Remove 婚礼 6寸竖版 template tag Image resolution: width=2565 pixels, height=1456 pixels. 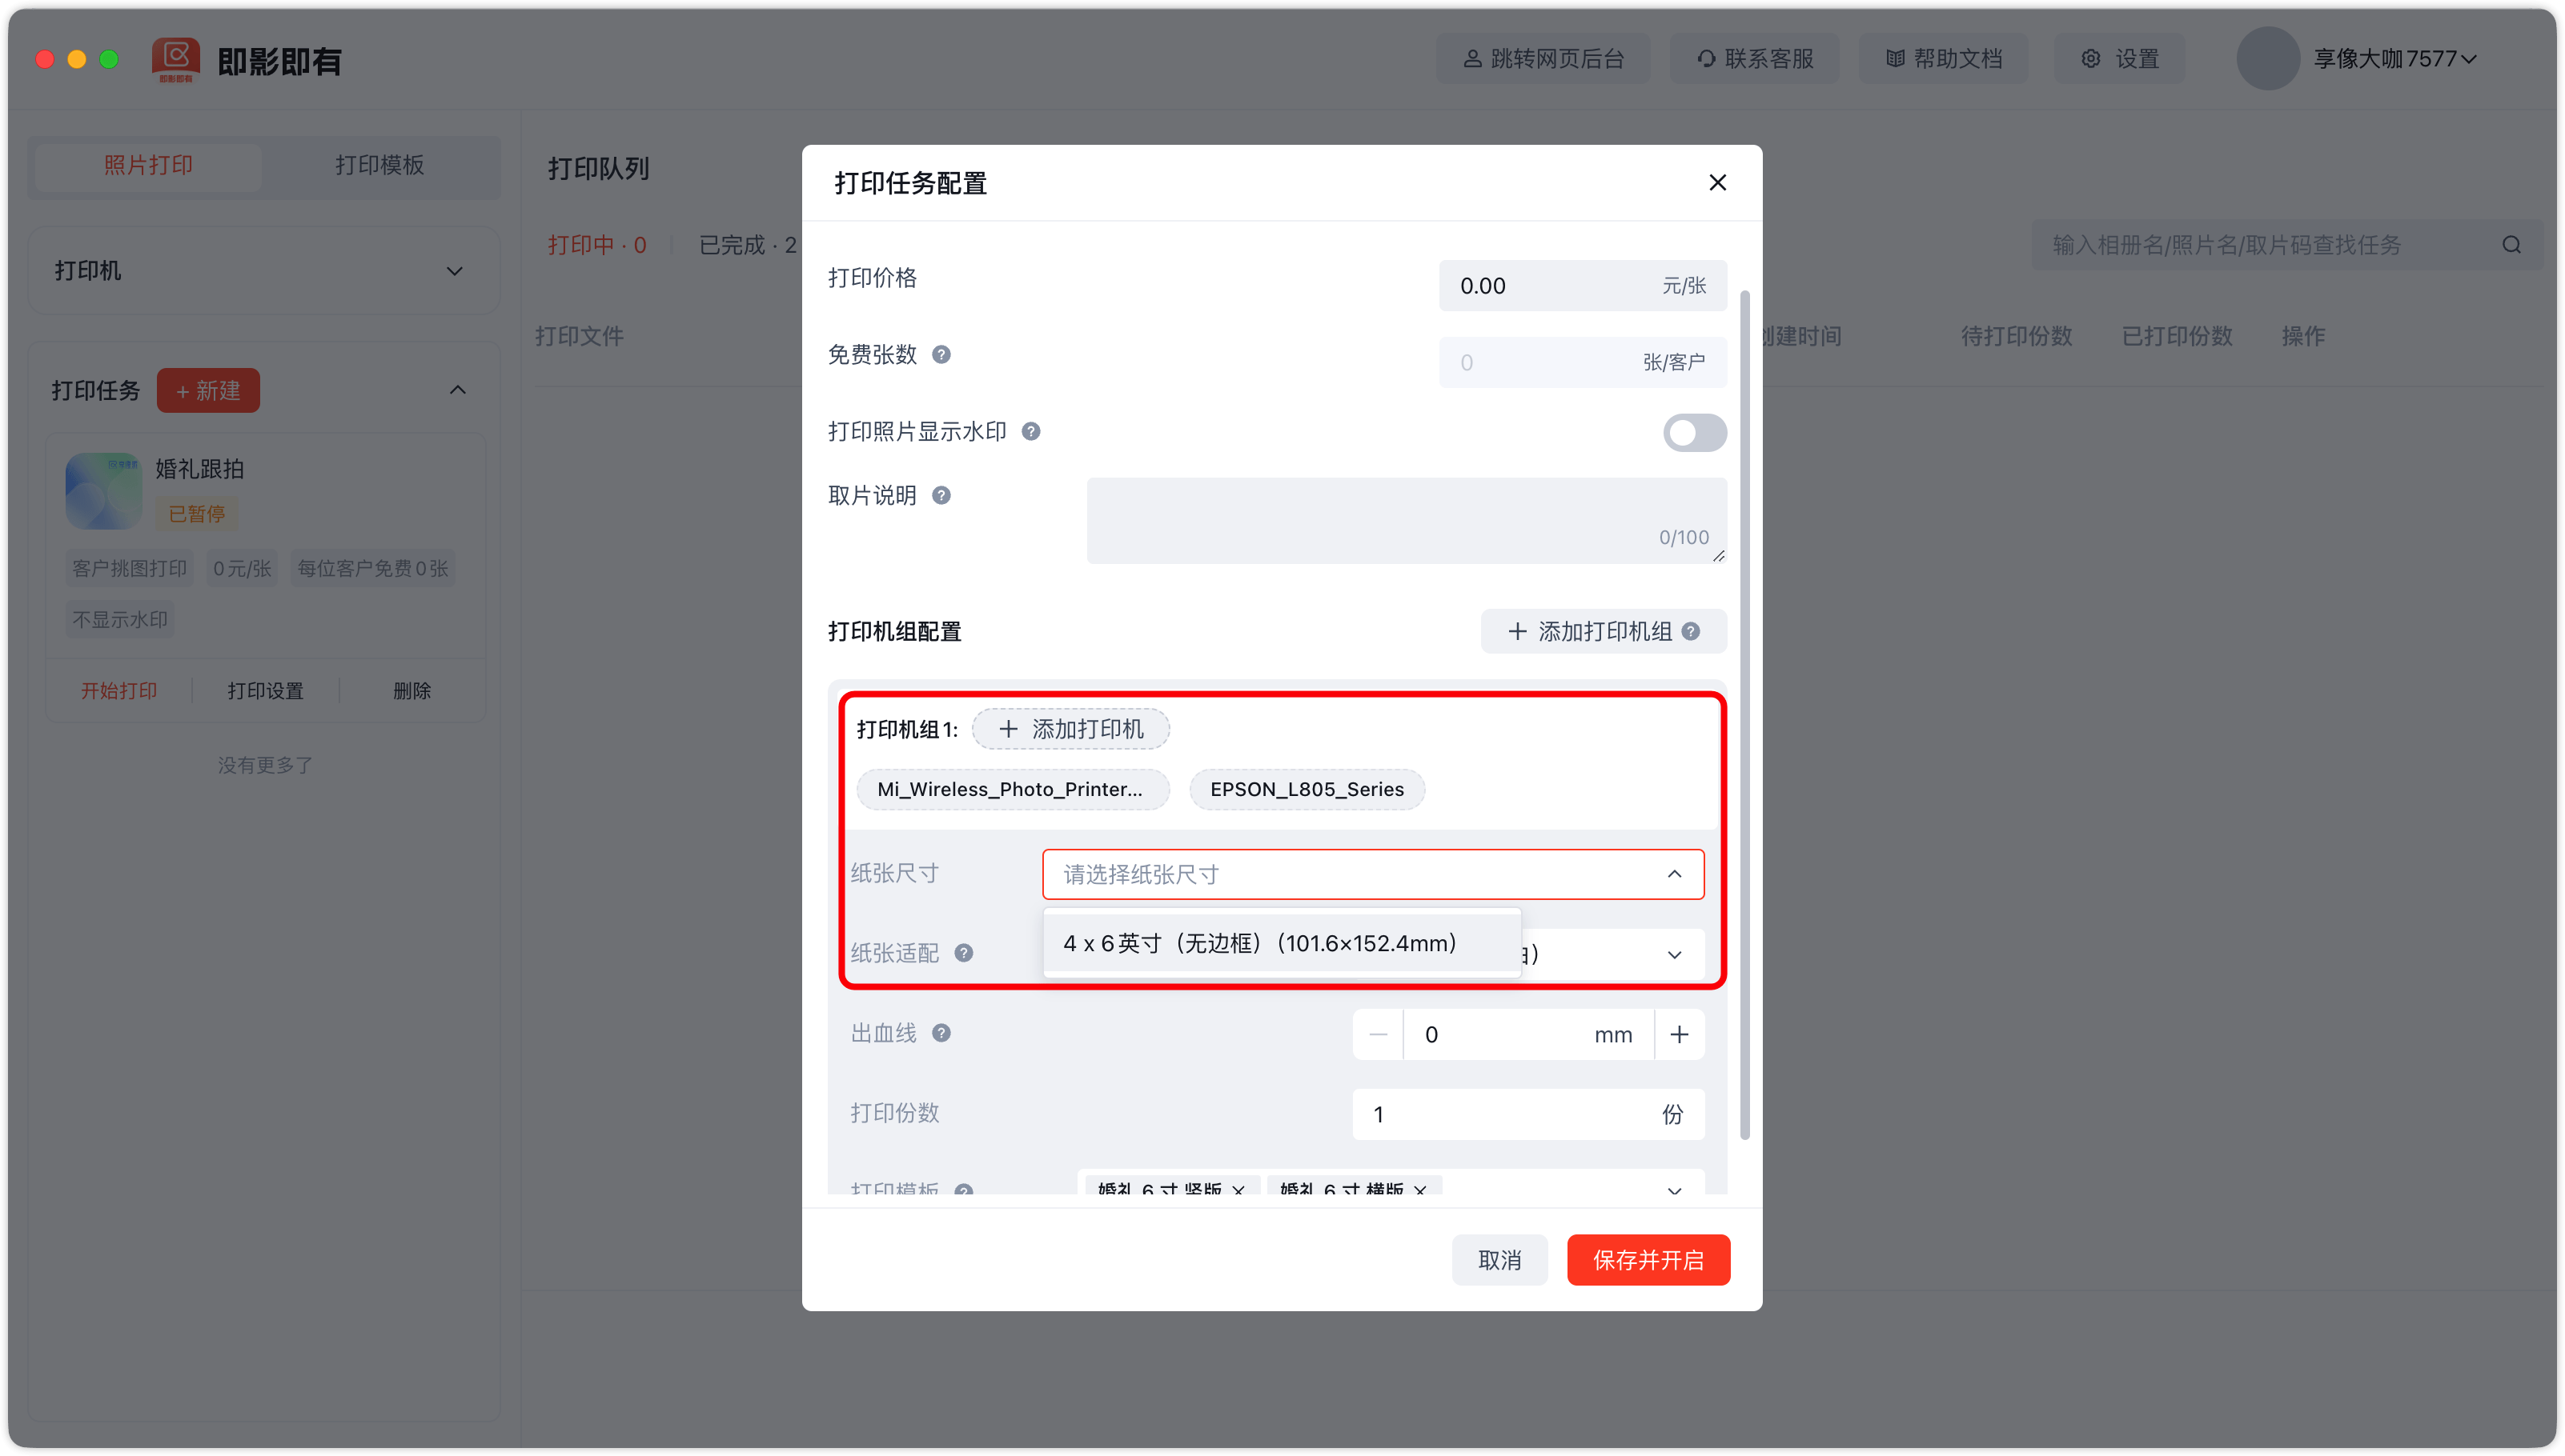pos(1238,1190)
